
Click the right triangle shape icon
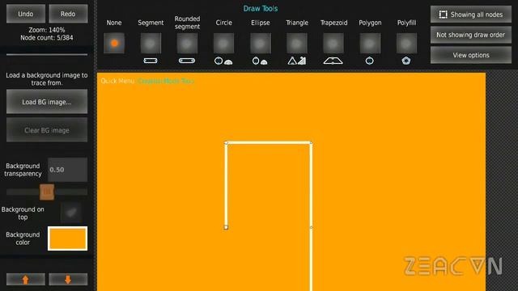coord(302,61)
